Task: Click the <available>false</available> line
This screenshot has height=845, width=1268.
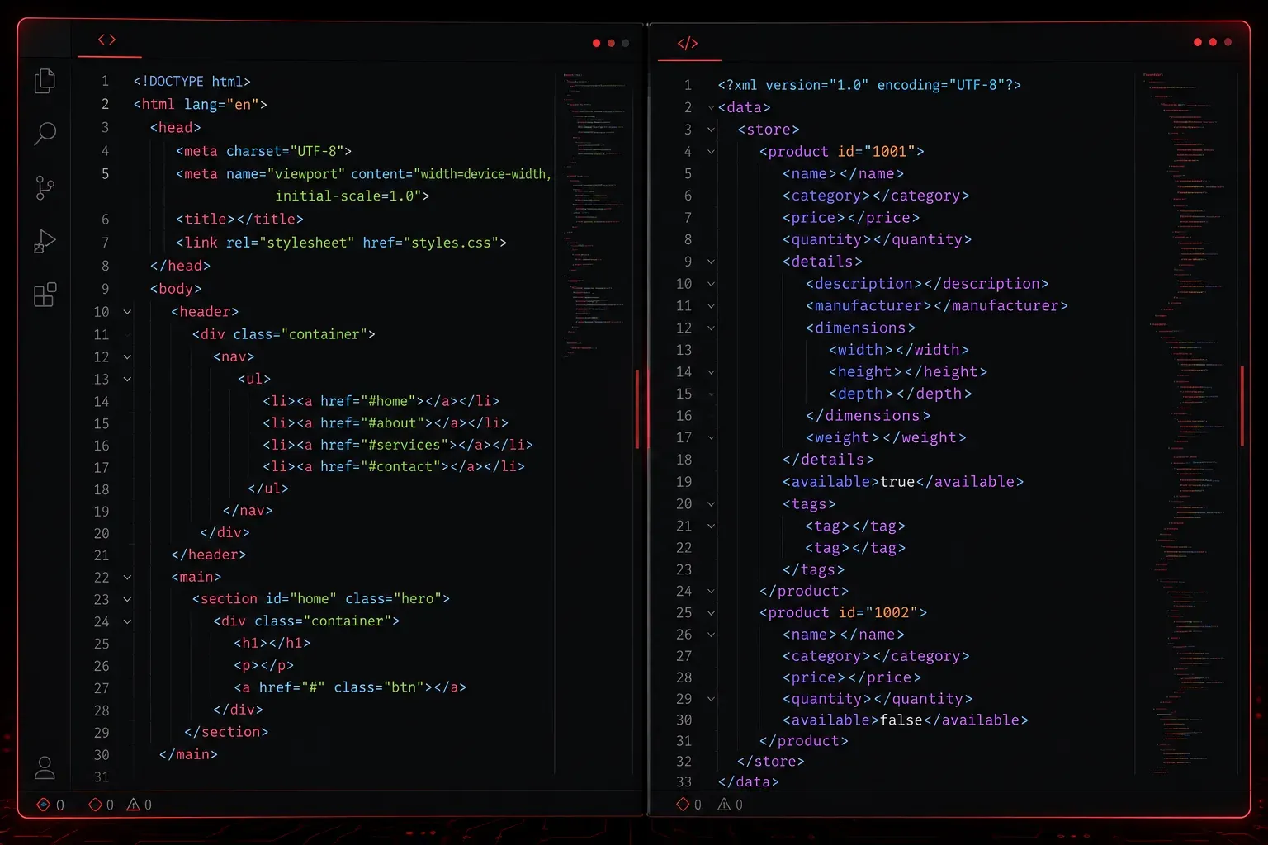Action: pos(906,720)
